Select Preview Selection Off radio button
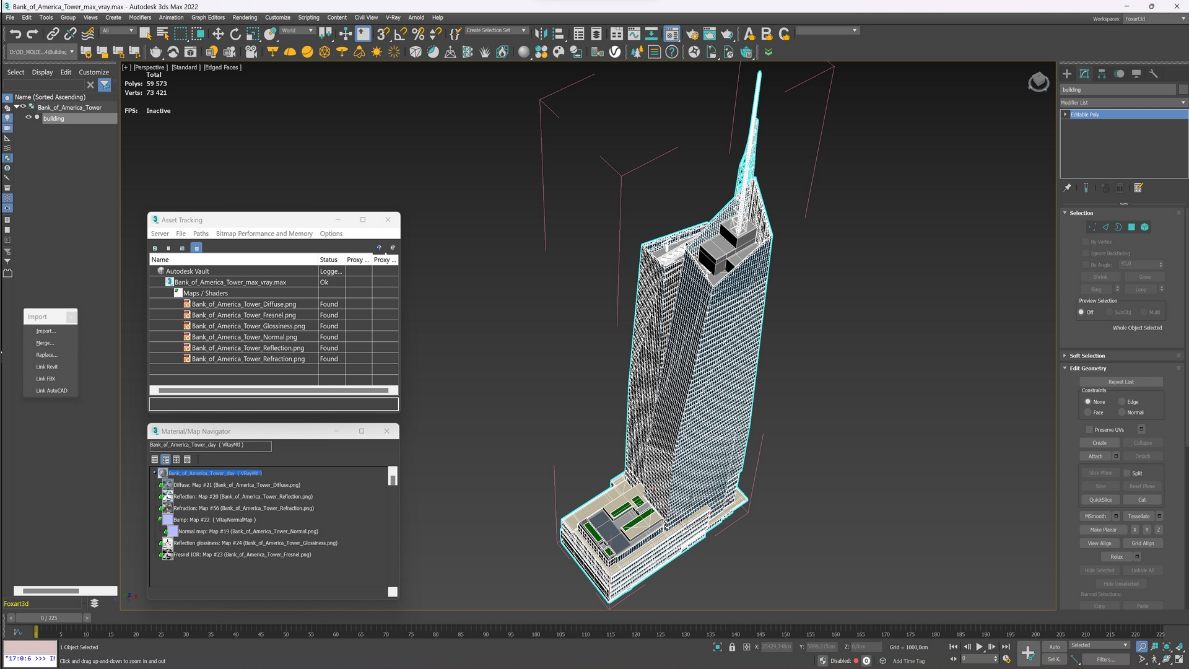 pyautogui.click(x=1081, y=312)
